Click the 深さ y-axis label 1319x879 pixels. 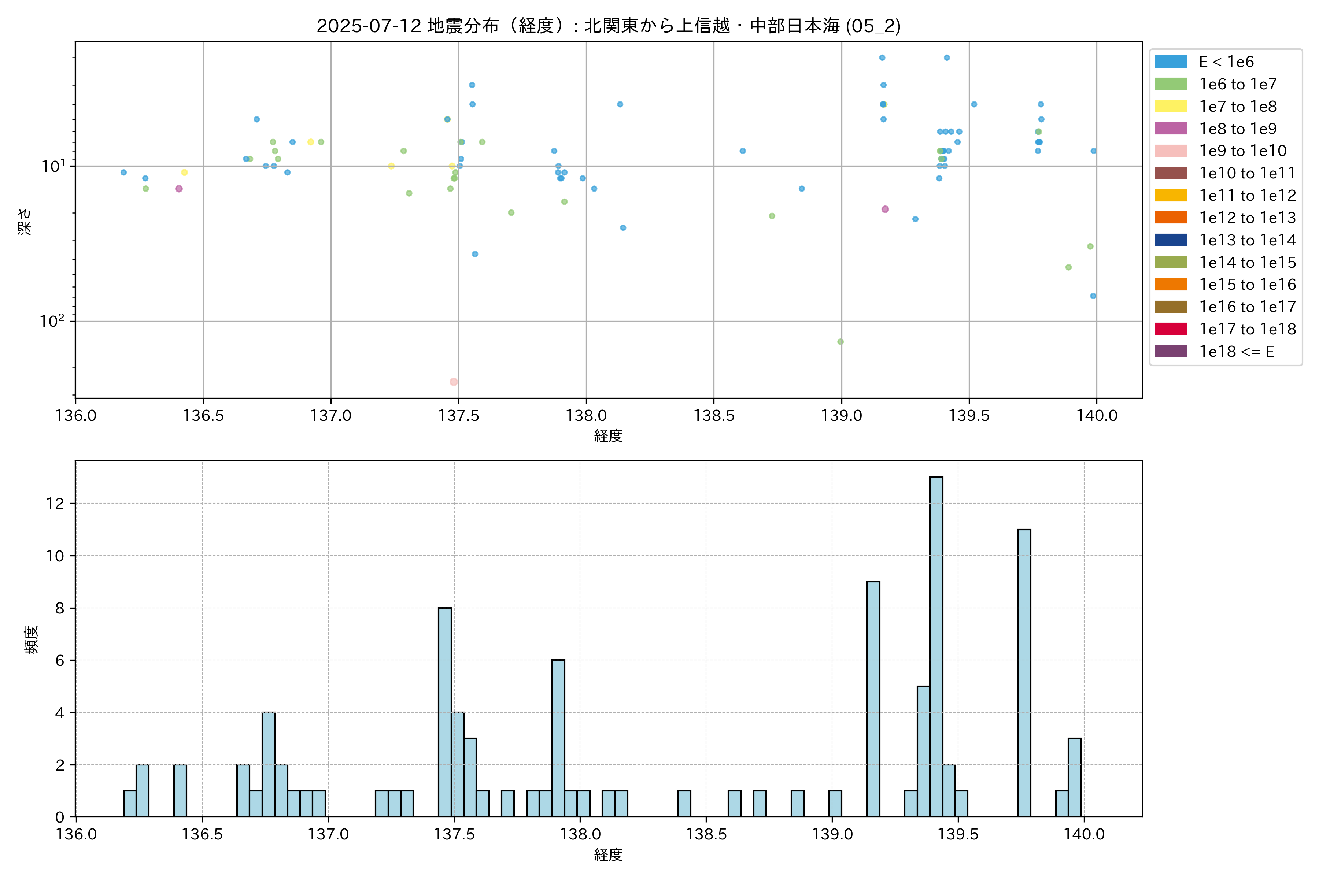[x=25, y=222]
